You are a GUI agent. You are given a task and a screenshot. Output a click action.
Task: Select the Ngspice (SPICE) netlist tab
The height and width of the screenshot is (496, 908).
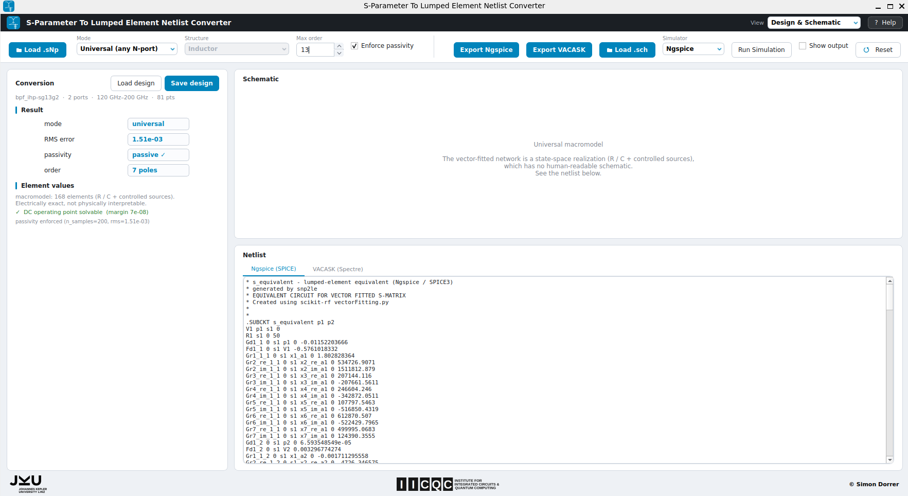(274, 269)
